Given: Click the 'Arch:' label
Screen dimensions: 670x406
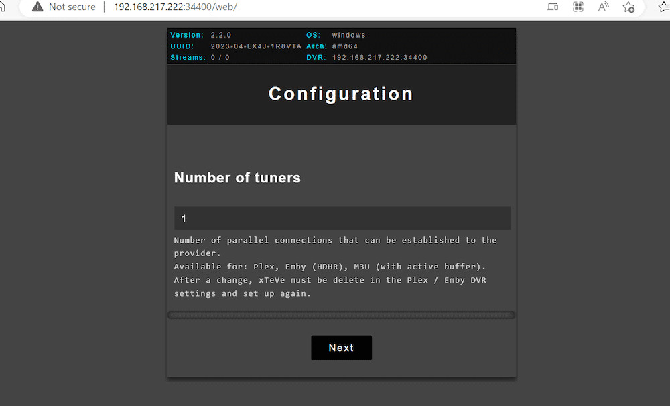Looking at the screenshot, I should 317,46.
